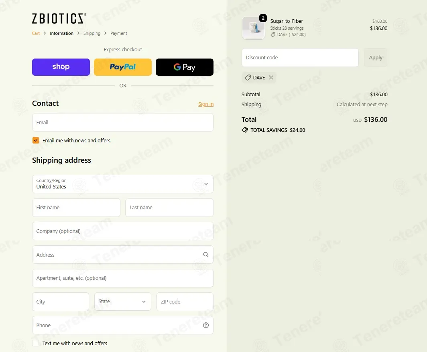Click the address search magnifier icon
The width and height of the screenshot is (427, 352).
tap(206, 255)
